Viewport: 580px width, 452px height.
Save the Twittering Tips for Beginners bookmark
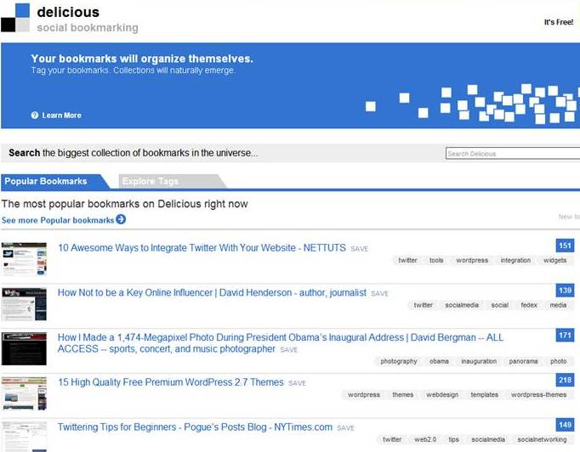(345, 428)
